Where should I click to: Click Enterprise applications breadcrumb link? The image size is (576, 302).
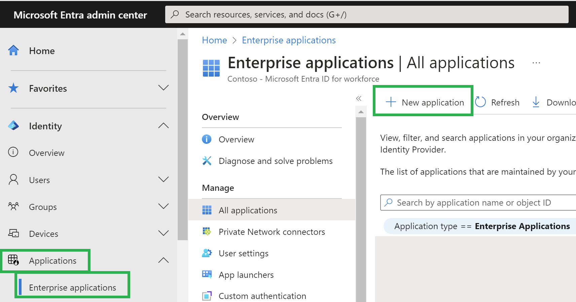(289, 40)
